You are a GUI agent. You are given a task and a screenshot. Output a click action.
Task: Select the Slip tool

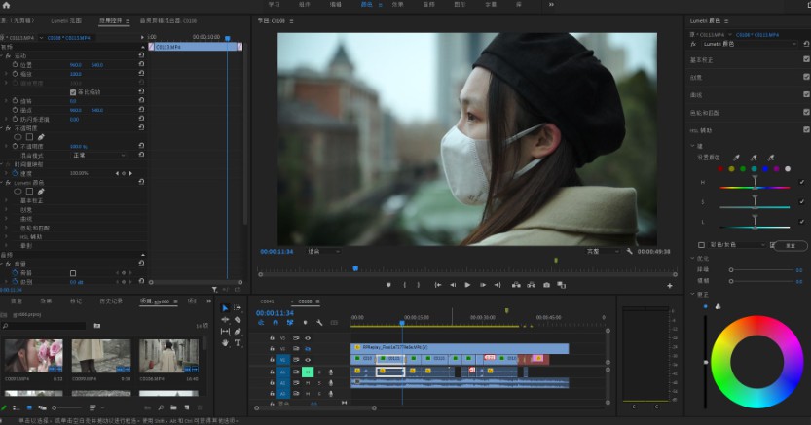[225, 331]
